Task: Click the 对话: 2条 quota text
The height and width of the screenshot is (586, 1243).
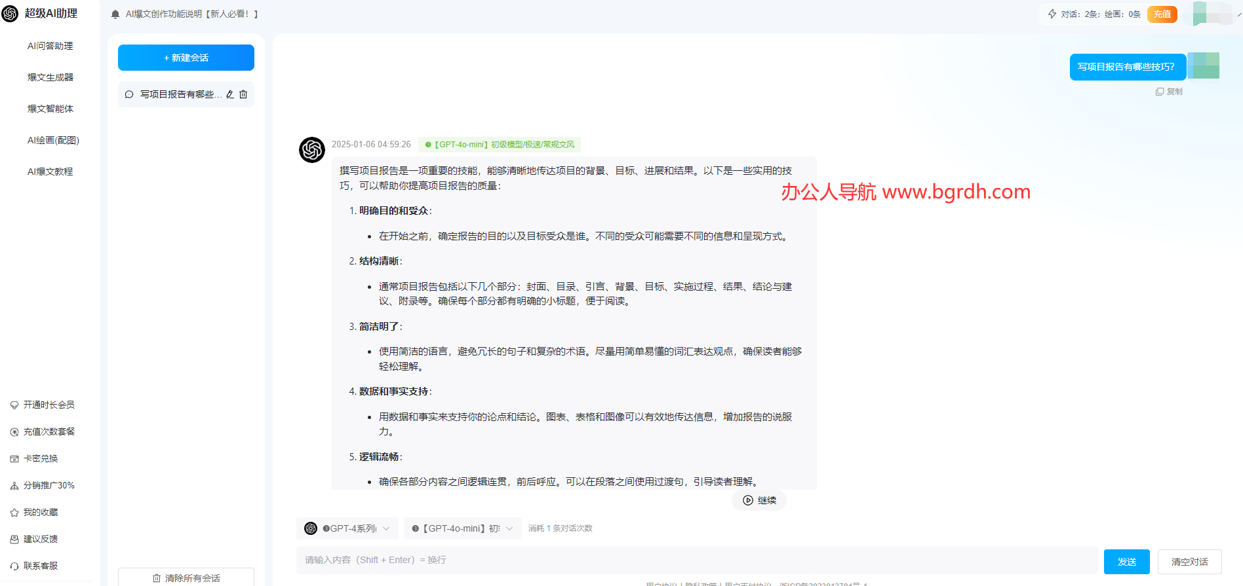Action: [x=1080, y=14]
